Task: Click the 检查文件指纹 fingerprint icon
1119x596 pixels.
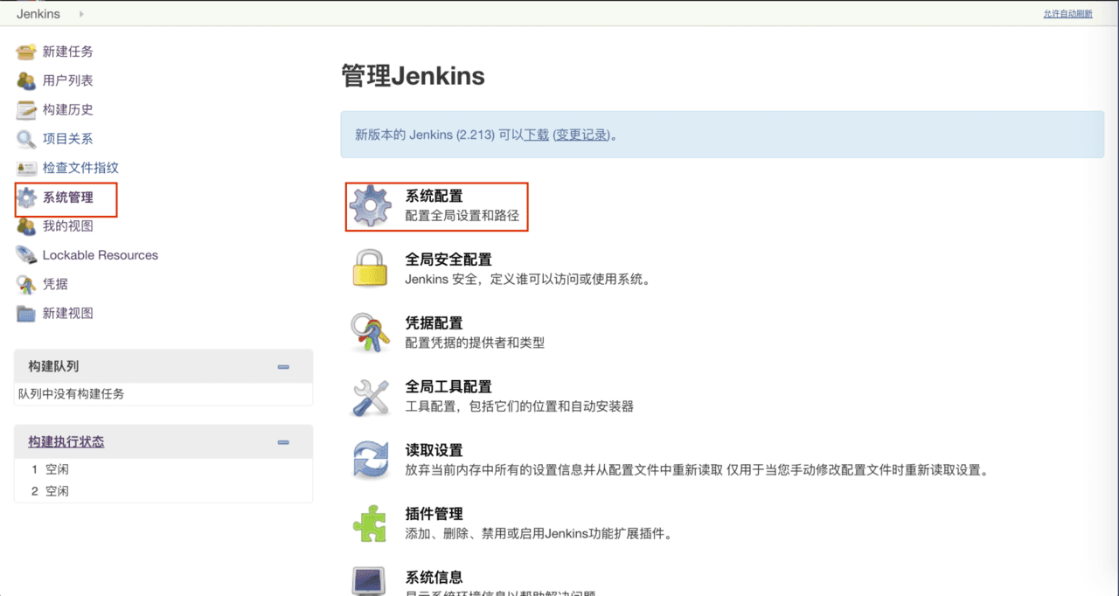Action: [x=26, y=168]
